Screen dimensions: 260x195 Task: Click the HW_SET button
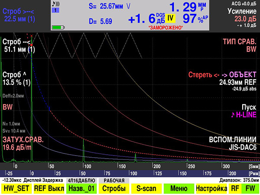16,188
